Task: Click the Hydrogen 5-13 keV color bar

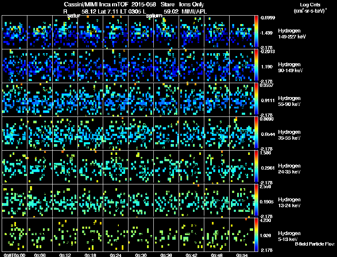Action: click(257, 234)
